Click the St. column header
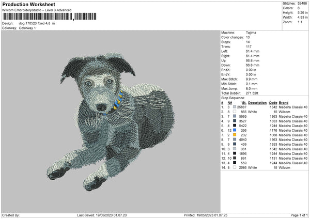The height and width of the screenshot is (219, 310). click(x=244, y=102)
